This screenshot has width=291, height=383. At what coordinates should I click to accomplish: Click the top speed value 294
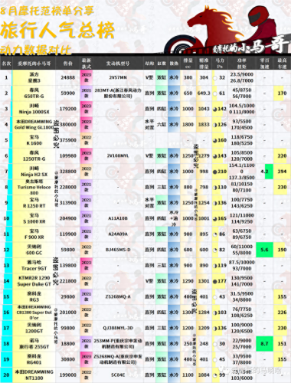(282, 172)
